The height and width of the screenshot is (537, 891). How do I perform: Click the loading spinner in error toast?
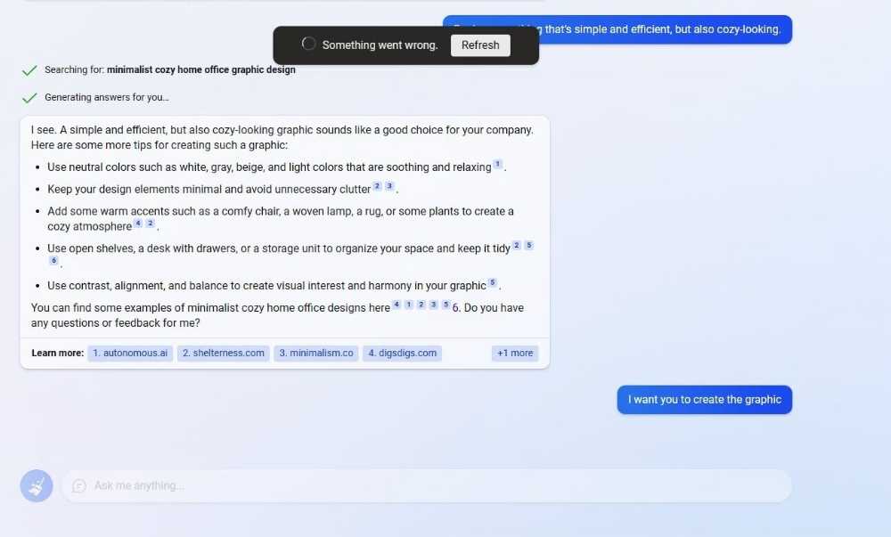coord(308,45)
